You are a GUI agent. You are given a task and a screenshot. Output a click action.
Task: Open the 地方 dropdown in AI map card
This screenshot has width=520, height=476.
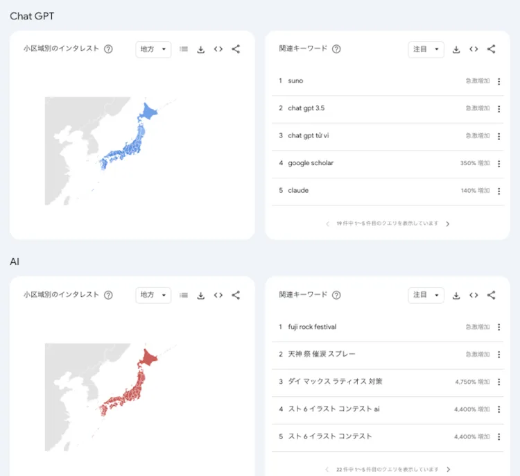click(153, 295)
